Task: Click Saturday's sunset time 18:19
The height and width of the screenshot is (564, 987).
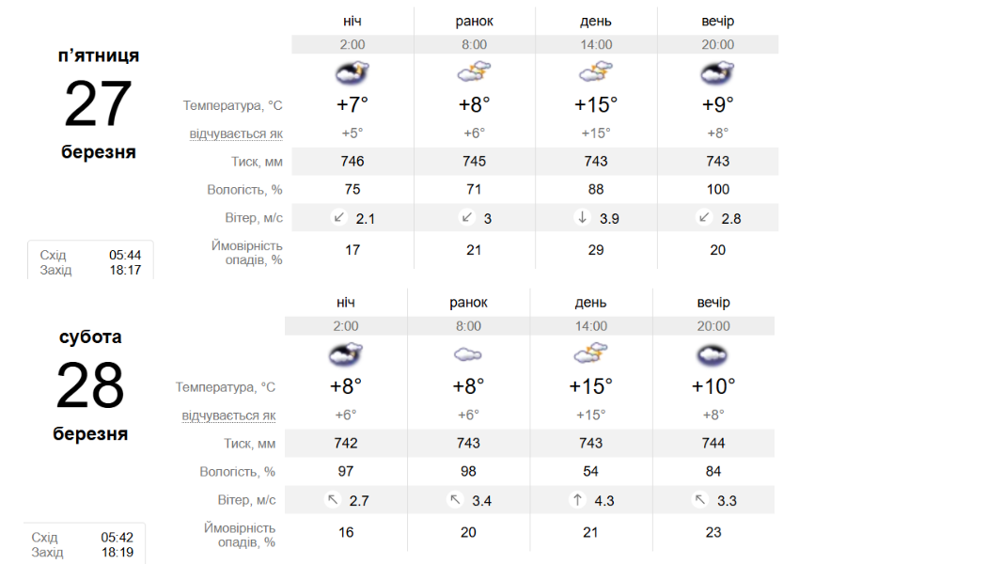Action: tap(117, 552)
